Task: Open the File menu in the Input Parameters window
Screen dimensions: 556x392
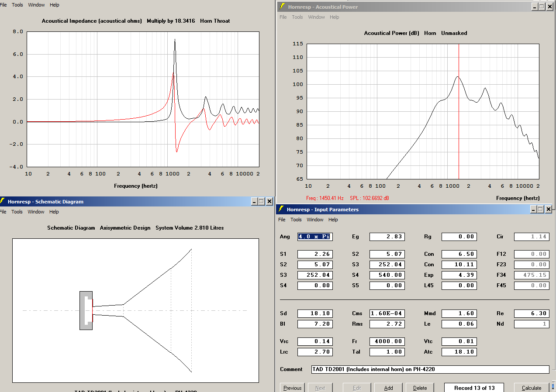Action: 282,220
